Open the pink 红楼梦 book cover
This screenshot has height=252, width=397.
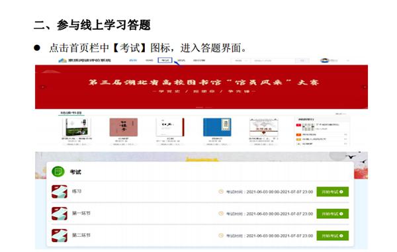point(124,127)
